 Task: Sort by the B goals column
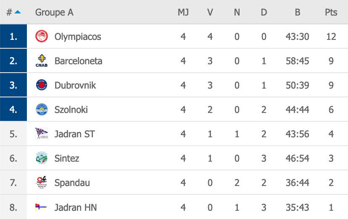tap(298, 12)
